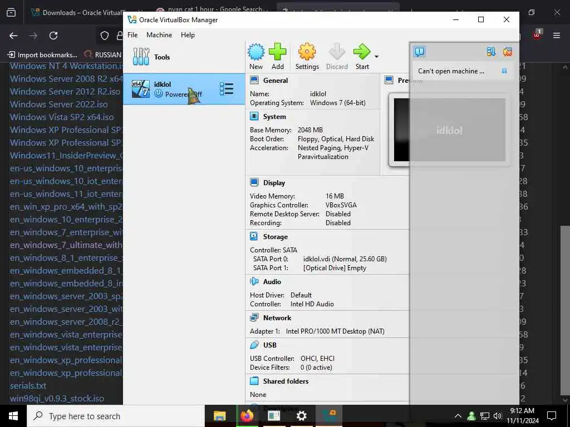Open the Windows Start menu
This screenshot has height=427, width=570.
coord(13,416)
